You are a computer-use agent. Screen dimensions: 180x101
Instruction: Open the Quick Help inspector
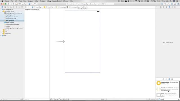click(164, 7)
